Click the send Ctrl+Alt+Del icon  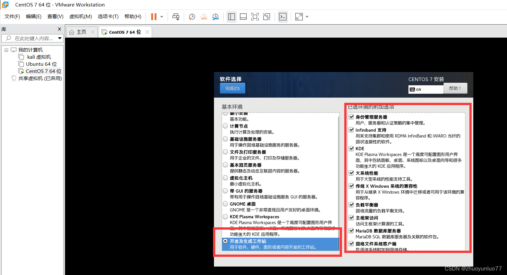point(176,17)
